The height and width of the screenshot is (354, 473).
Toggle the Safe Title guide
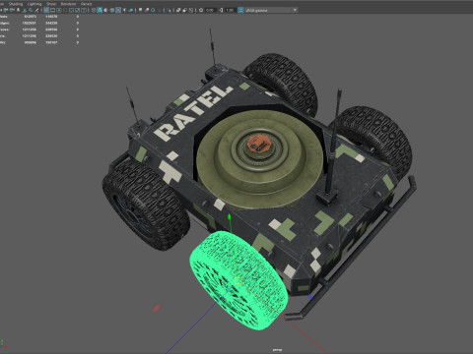click(84, 10)
